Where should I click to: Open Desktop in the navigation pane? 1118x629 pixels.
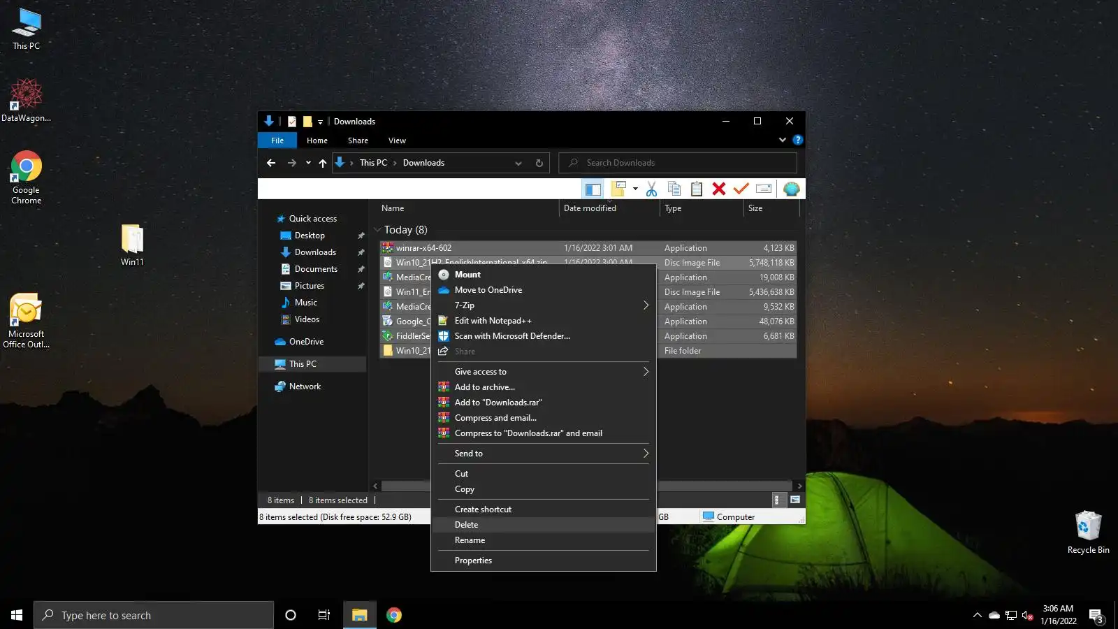click(x=310, y=236)
